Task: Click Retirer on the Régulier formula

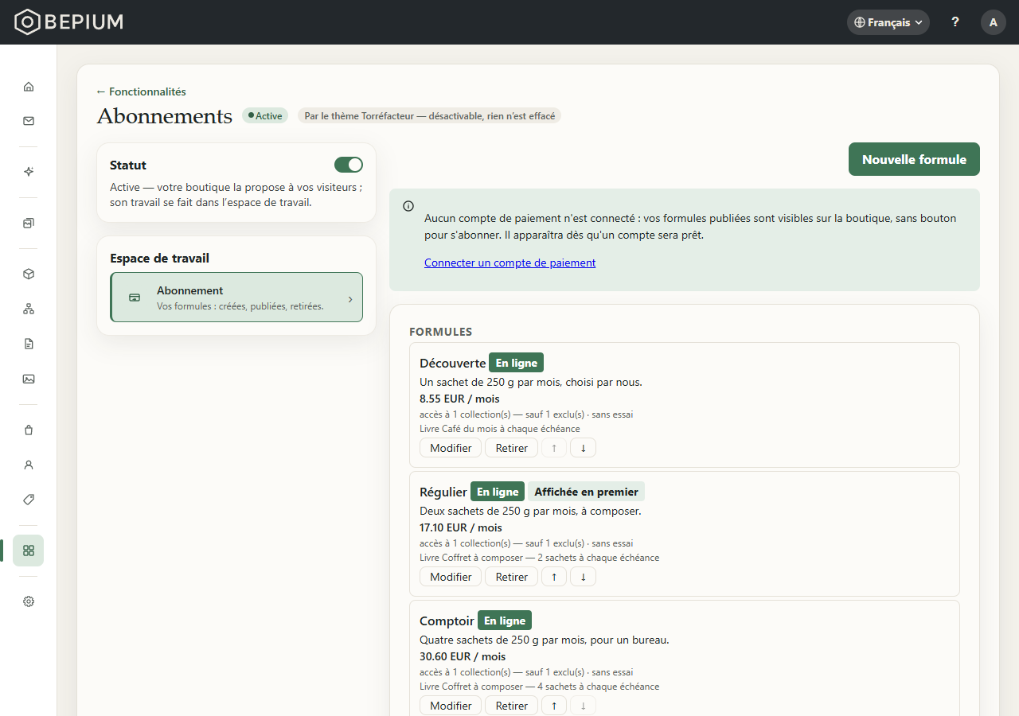Action: 511,577
